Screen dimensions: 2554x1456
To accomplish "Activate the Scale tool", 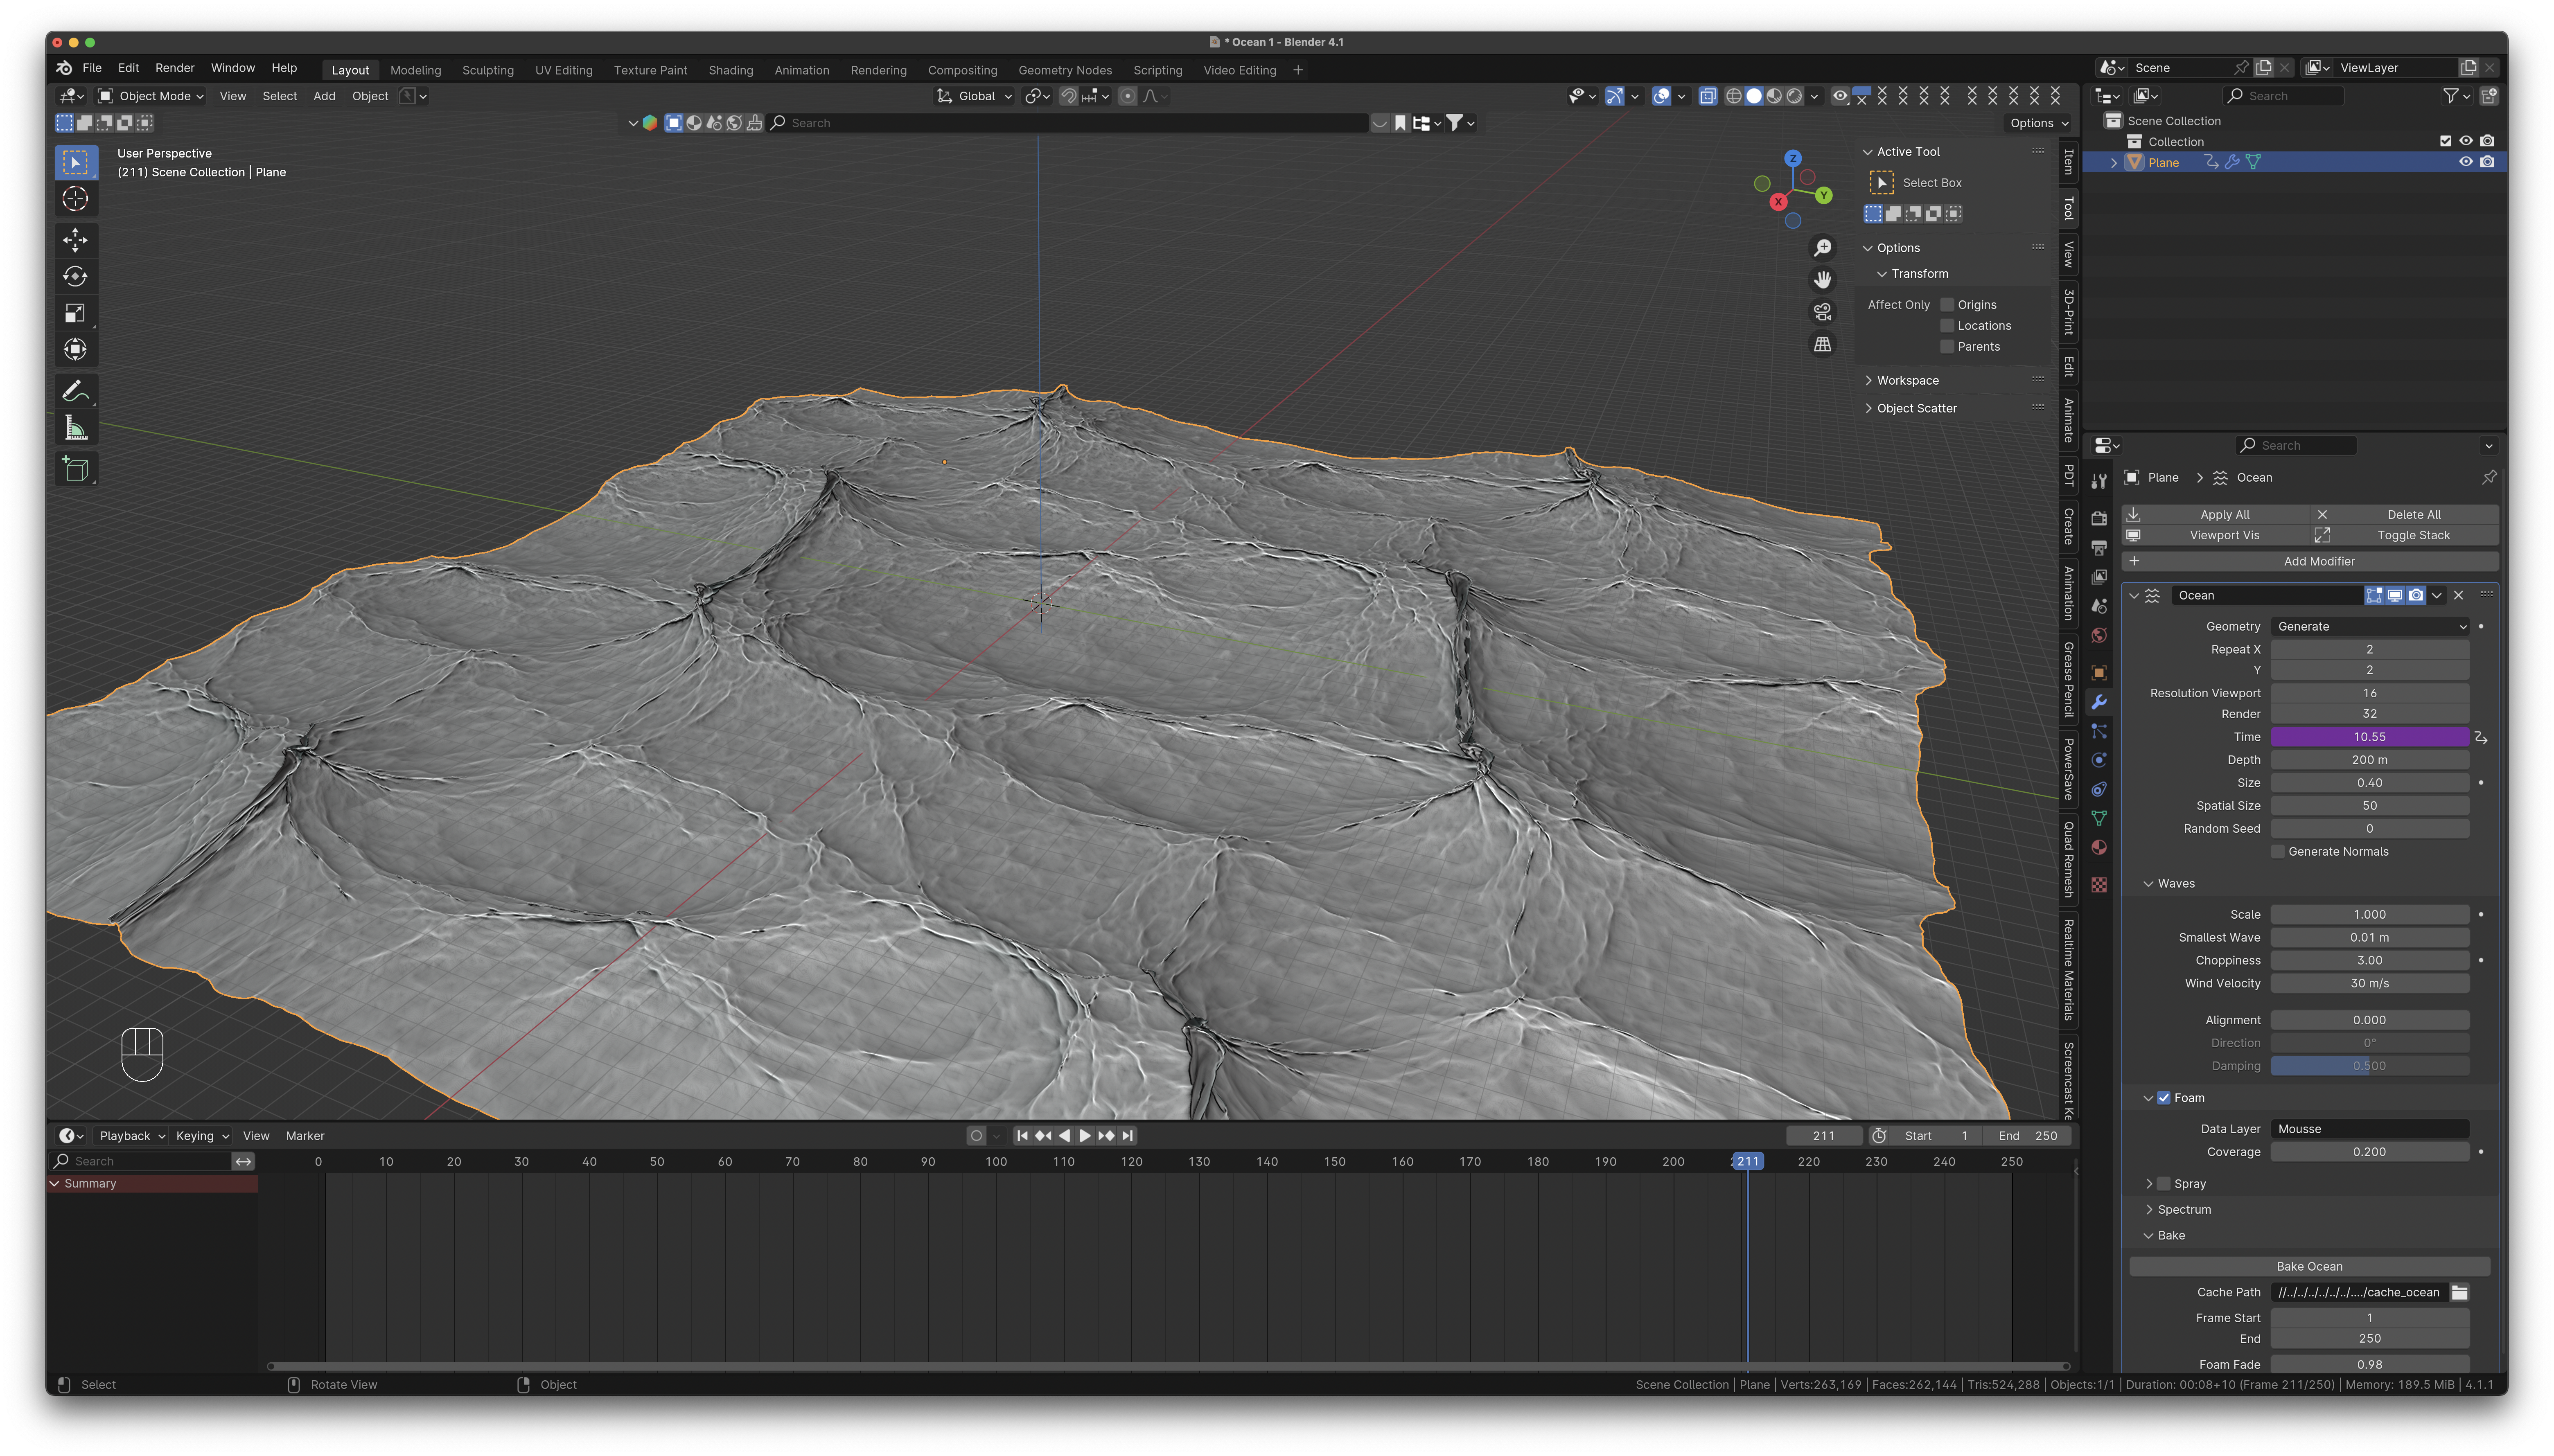I will click(75, 313).
